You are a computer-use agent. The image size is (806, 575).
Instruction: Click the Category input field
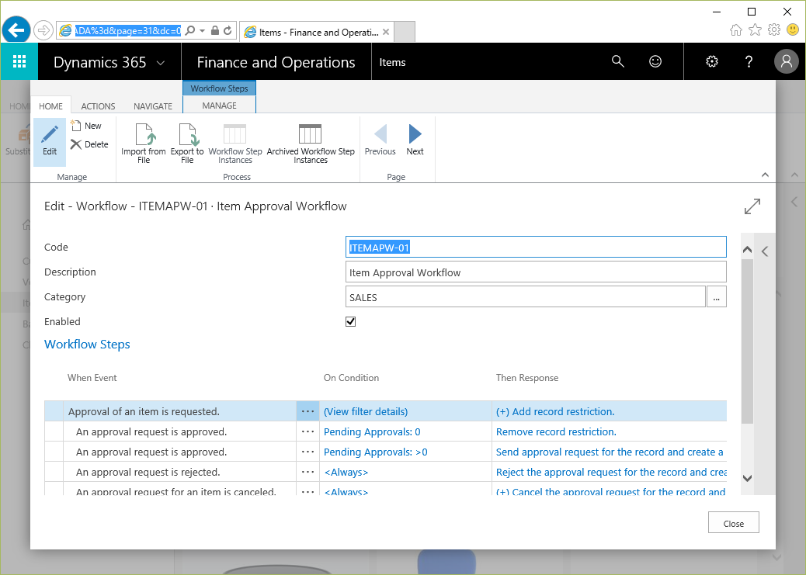pos(526,296)
